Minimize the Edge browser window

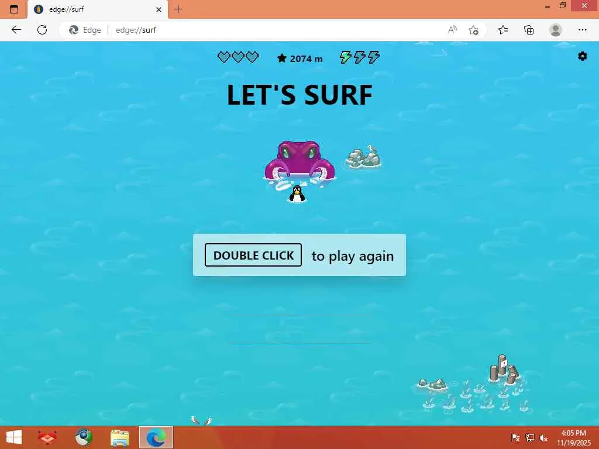548,6
